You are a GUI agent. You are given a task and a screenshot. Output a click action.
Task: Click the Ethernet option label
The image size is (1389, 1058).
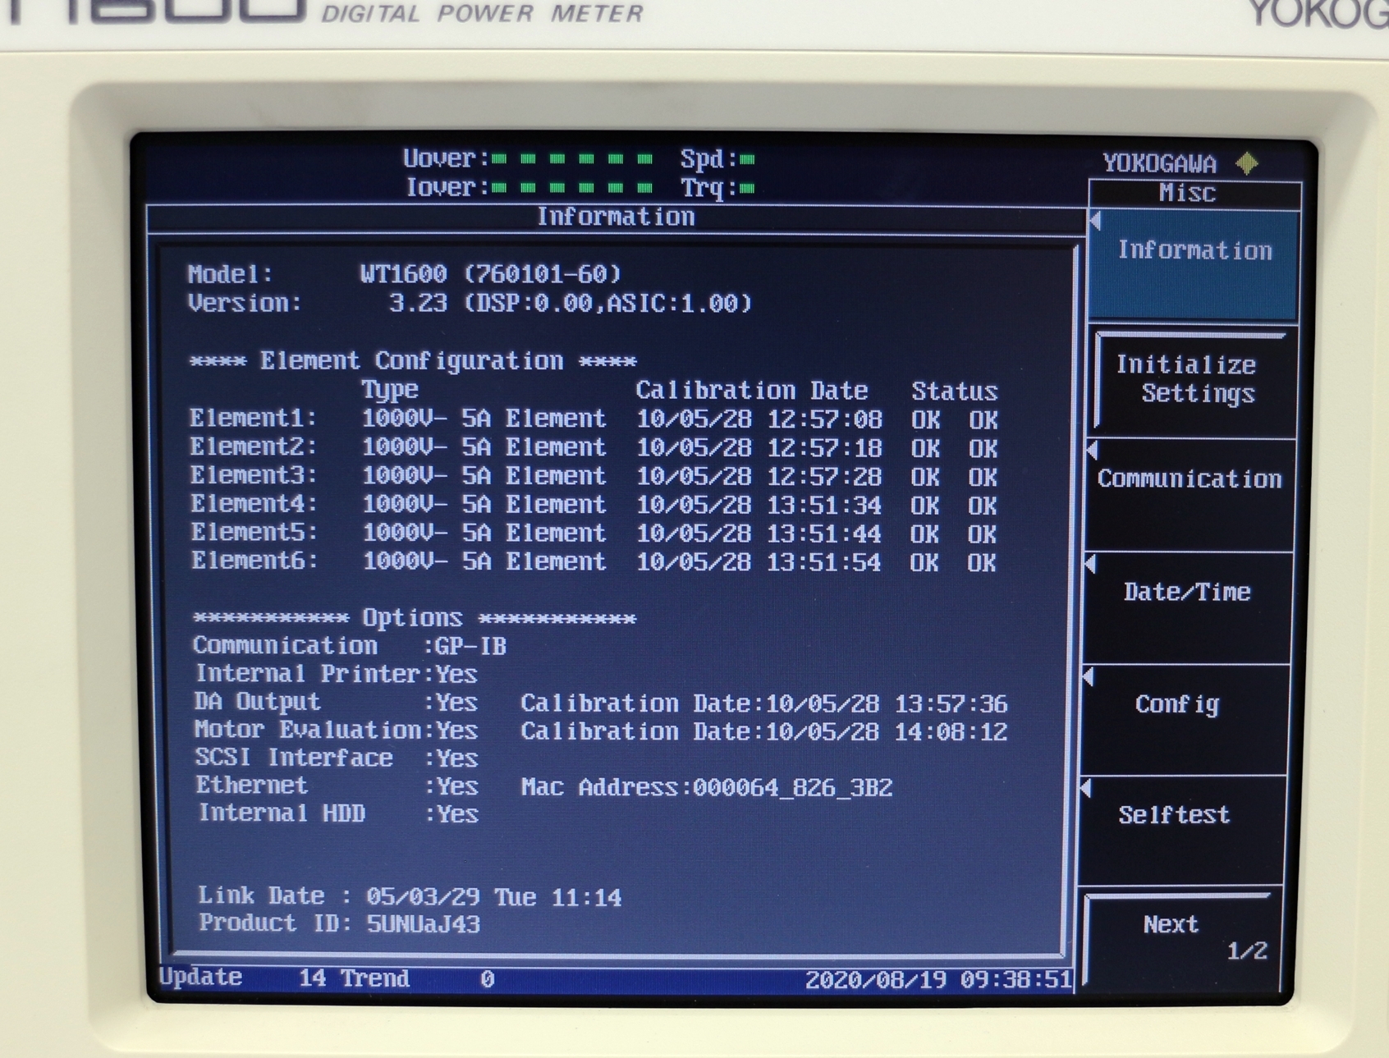(x=252, y=786)
